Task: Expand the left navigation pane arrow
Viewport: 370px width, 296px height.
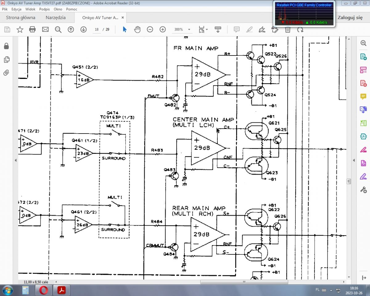Action: point(15,160)
